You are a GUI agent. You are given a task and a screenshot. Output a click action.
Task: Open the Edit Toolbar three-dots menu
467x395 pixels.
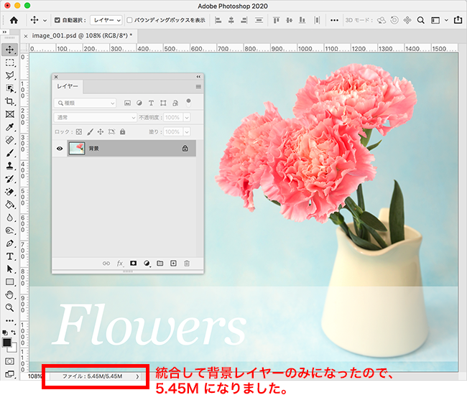tap(9, 320)
